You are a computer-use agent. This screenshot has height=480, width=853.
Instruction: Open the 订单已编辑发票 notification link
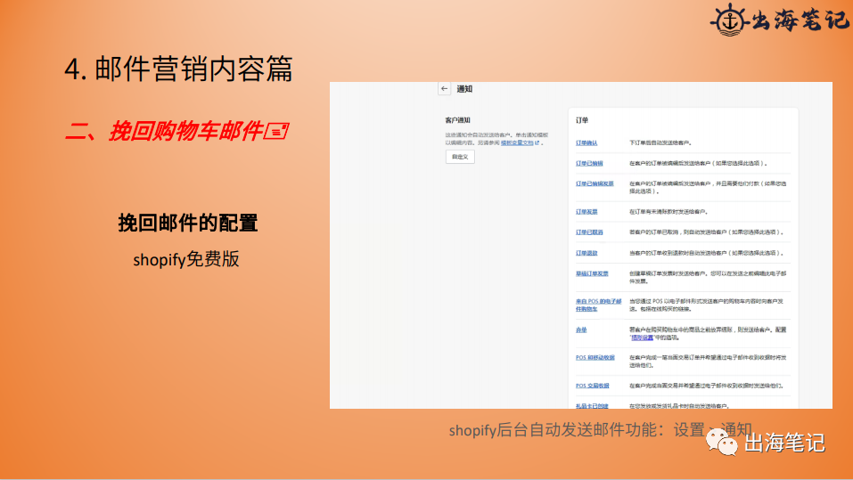click(x=595, y=183)
